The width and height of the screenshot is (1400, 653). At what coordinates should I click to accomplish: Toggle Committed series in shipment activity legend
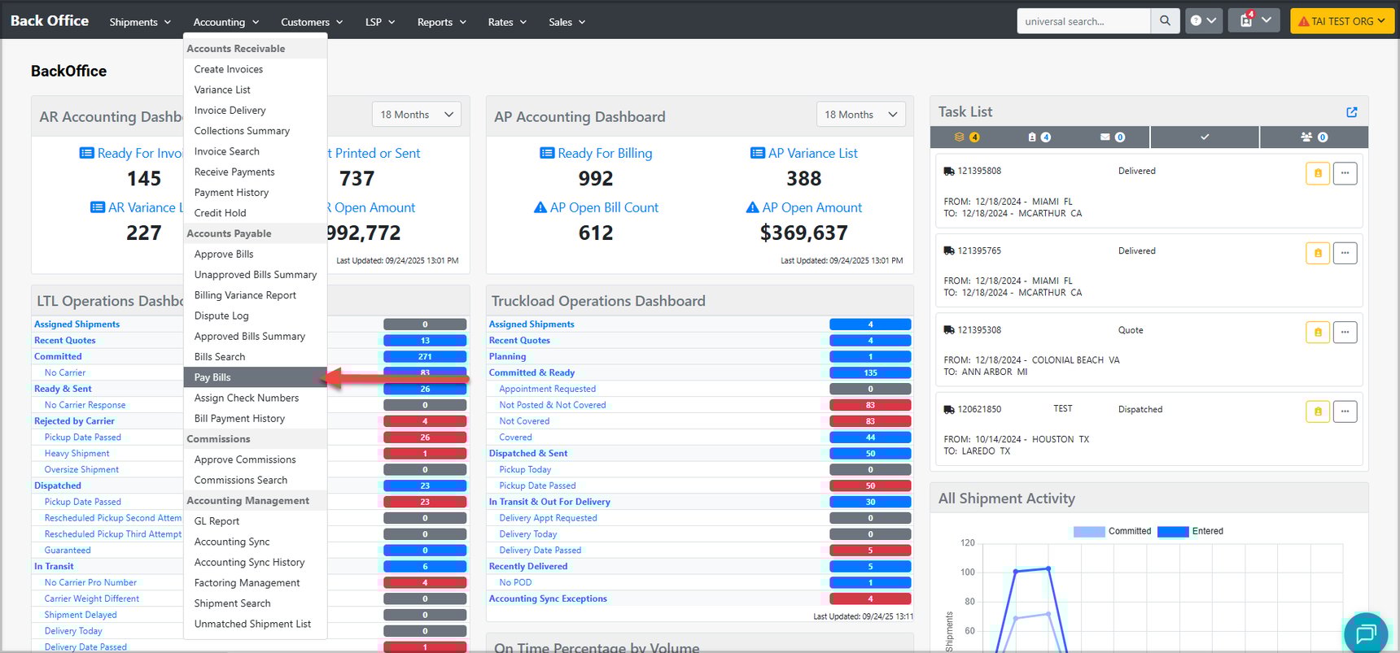pyautogui.click(x=1112, y=531)
